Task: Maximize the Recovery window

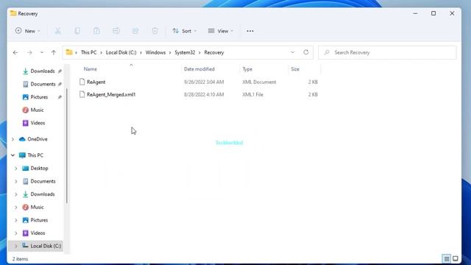Action: pos(433,13)
